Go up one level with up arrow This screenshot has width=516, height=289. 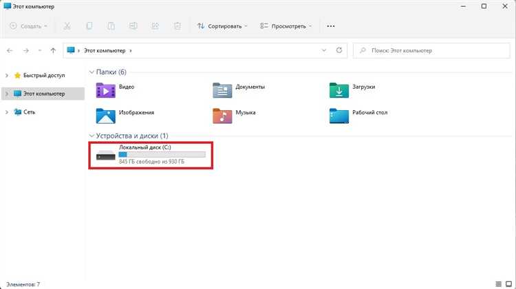(53, 50)
